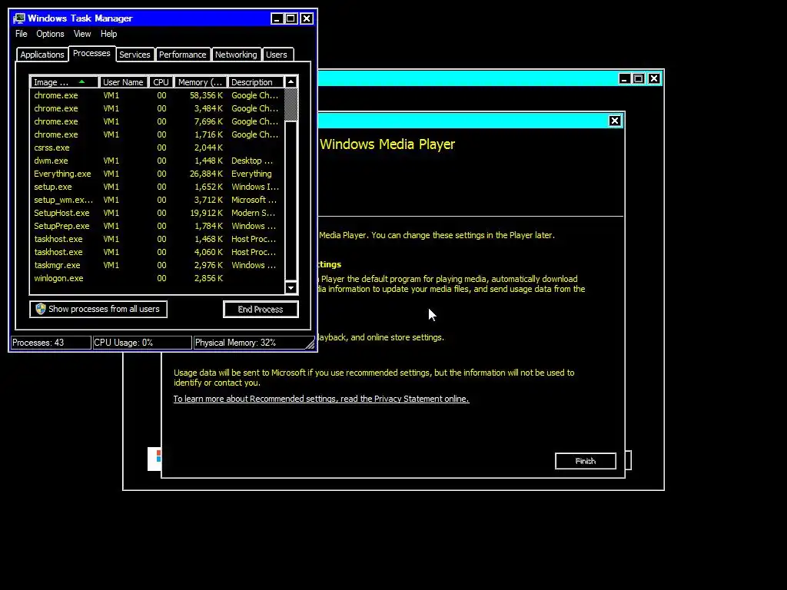This screenshot has width=787, height=590.
Task: Select the Processes tab
Action: 91,53
